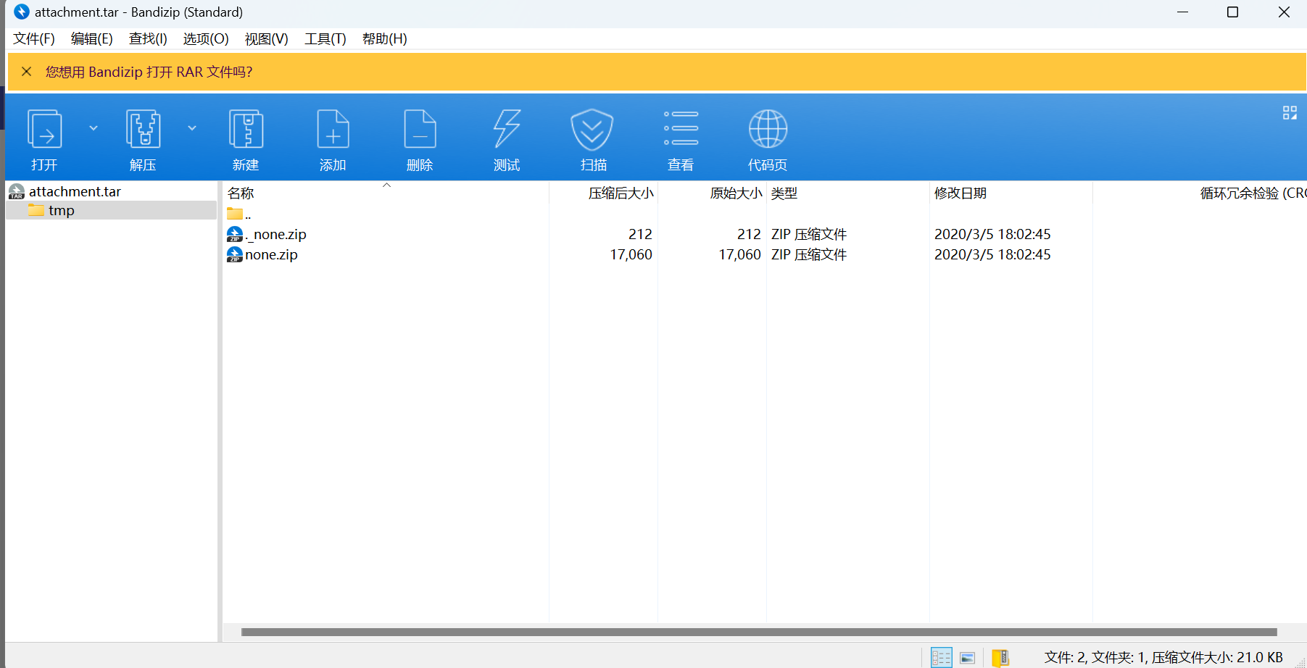The height and width of the screenshot is (668, 1307).
Task: Open the 查找(I) menu
Action: click(148, 38)
